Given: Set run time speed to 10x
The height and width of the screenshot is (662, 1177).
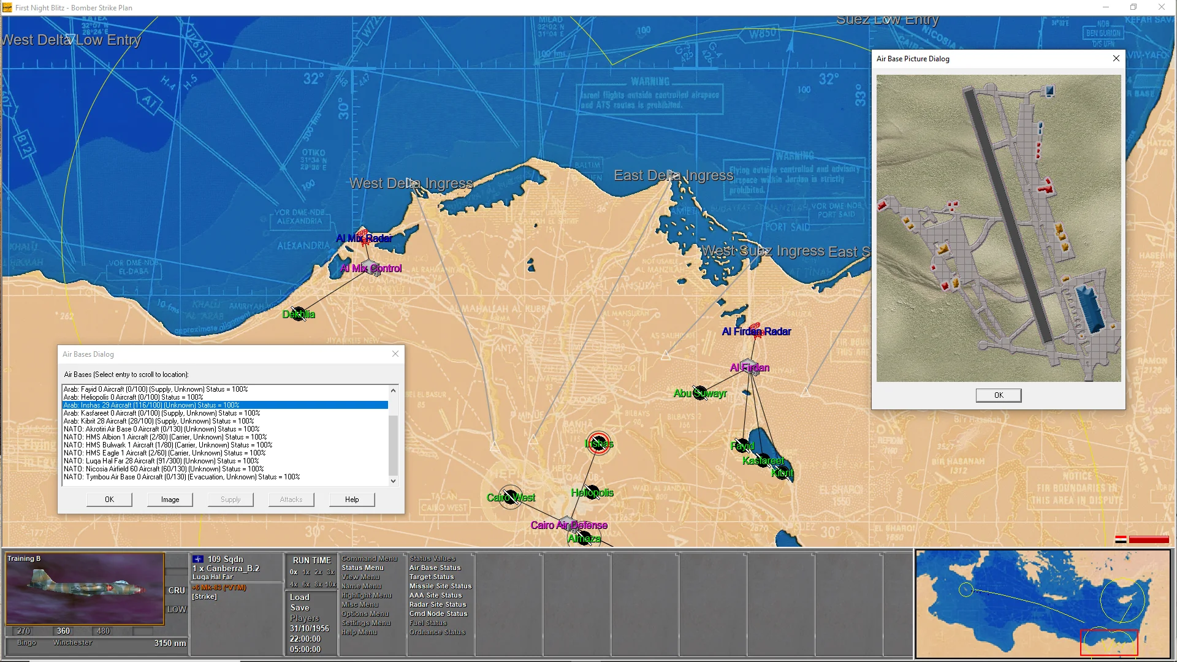Looking at the screenshot, I should tap(331, 584).
